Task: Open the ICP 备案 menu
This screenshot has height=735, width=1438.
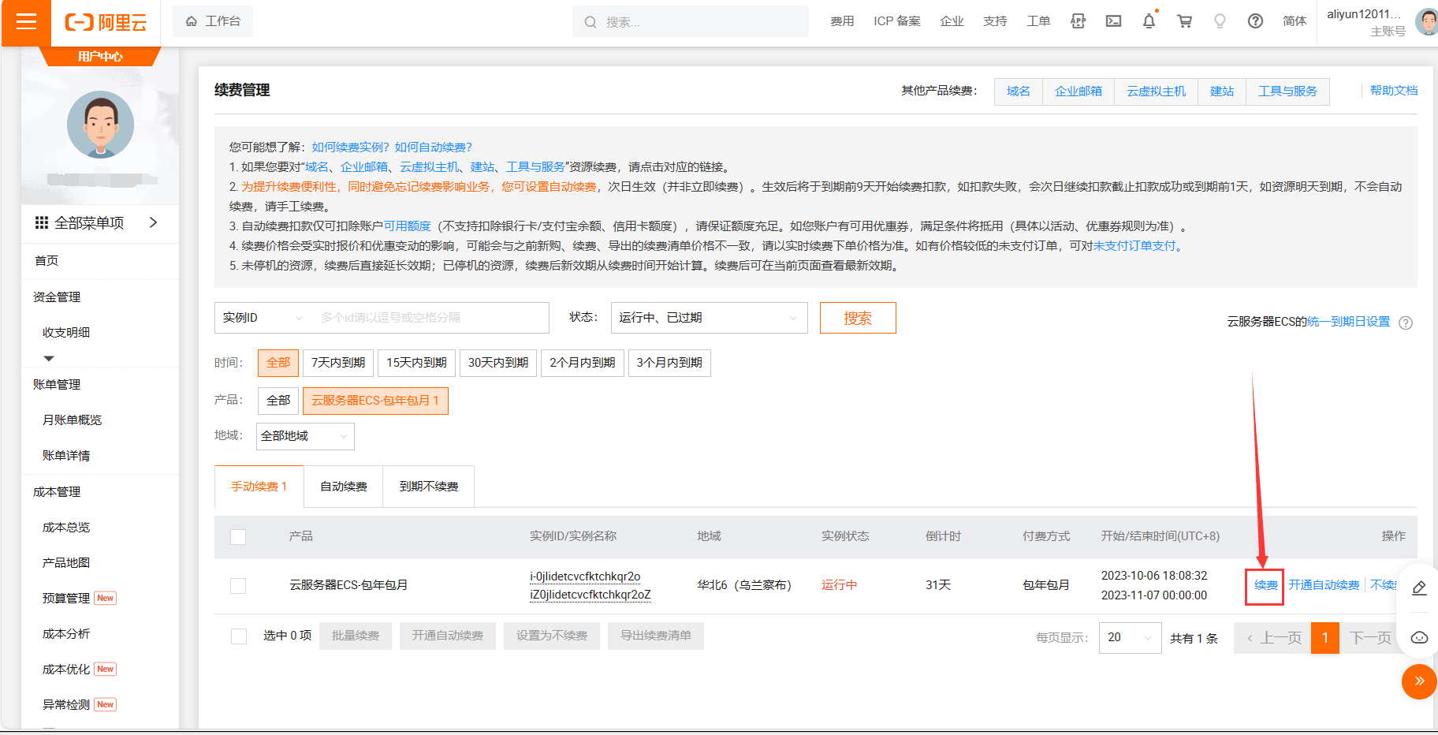Action: point(897,21)
